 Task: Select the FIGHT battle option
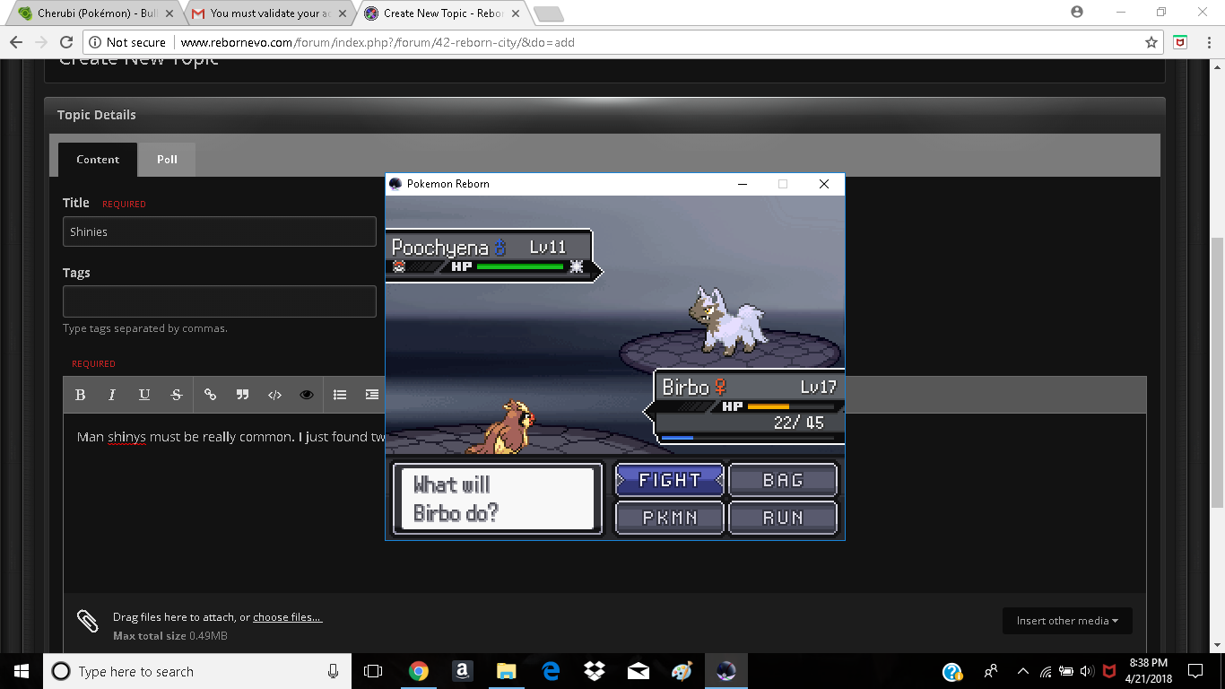tap(669, 480)
